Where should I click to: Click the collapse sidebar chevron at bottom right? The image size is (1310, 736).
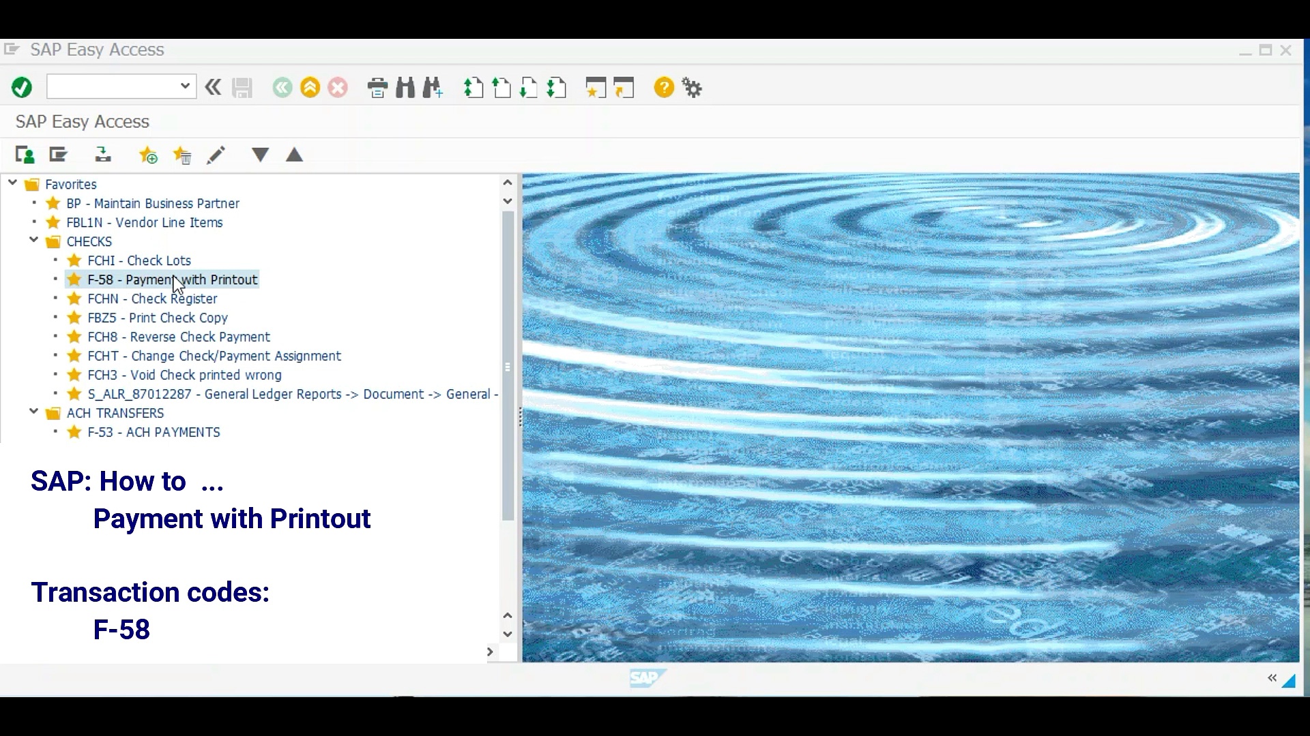pos(1273,679)
